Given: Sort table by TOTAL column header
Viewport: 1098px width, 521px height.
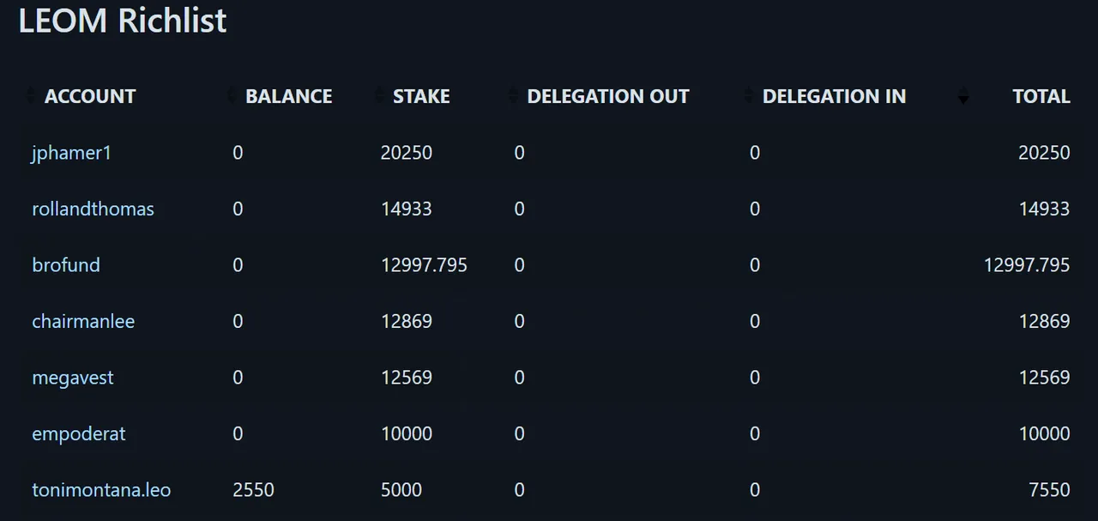Looking at the screenshot, I should coord(1041,96).
